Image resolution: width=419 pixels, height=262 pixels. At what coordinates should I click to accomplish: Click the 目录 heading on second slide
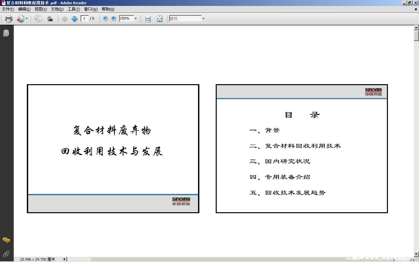(x=302, y=115)
